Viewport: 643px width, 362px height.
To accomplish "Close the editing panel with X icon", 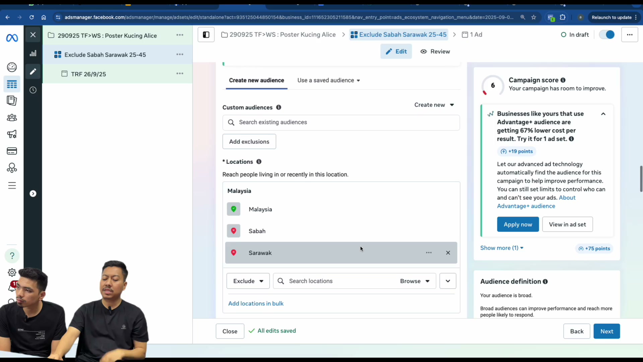I will pos(33,35).
